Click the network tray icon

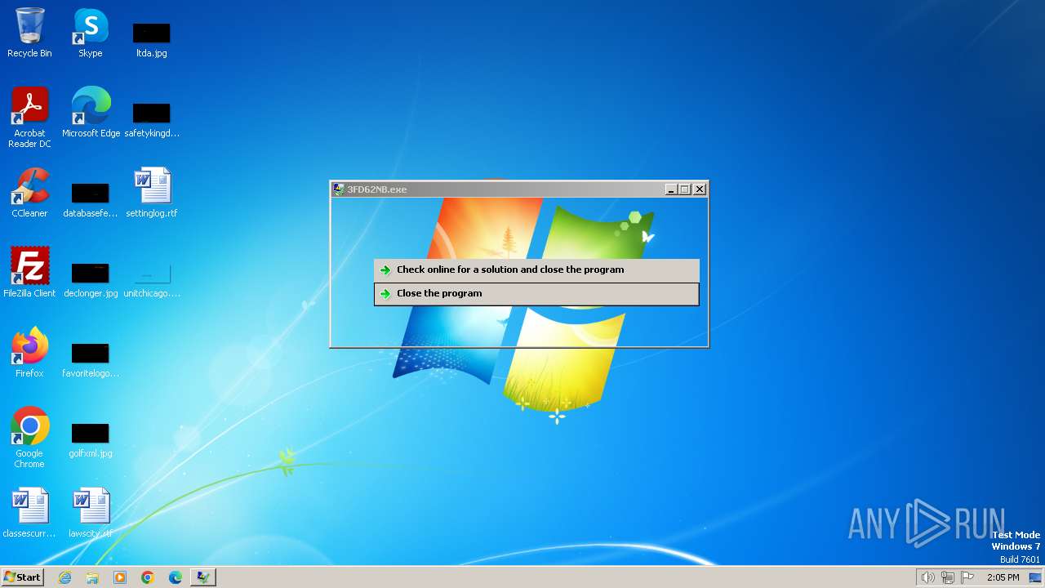tap(948, 577)
